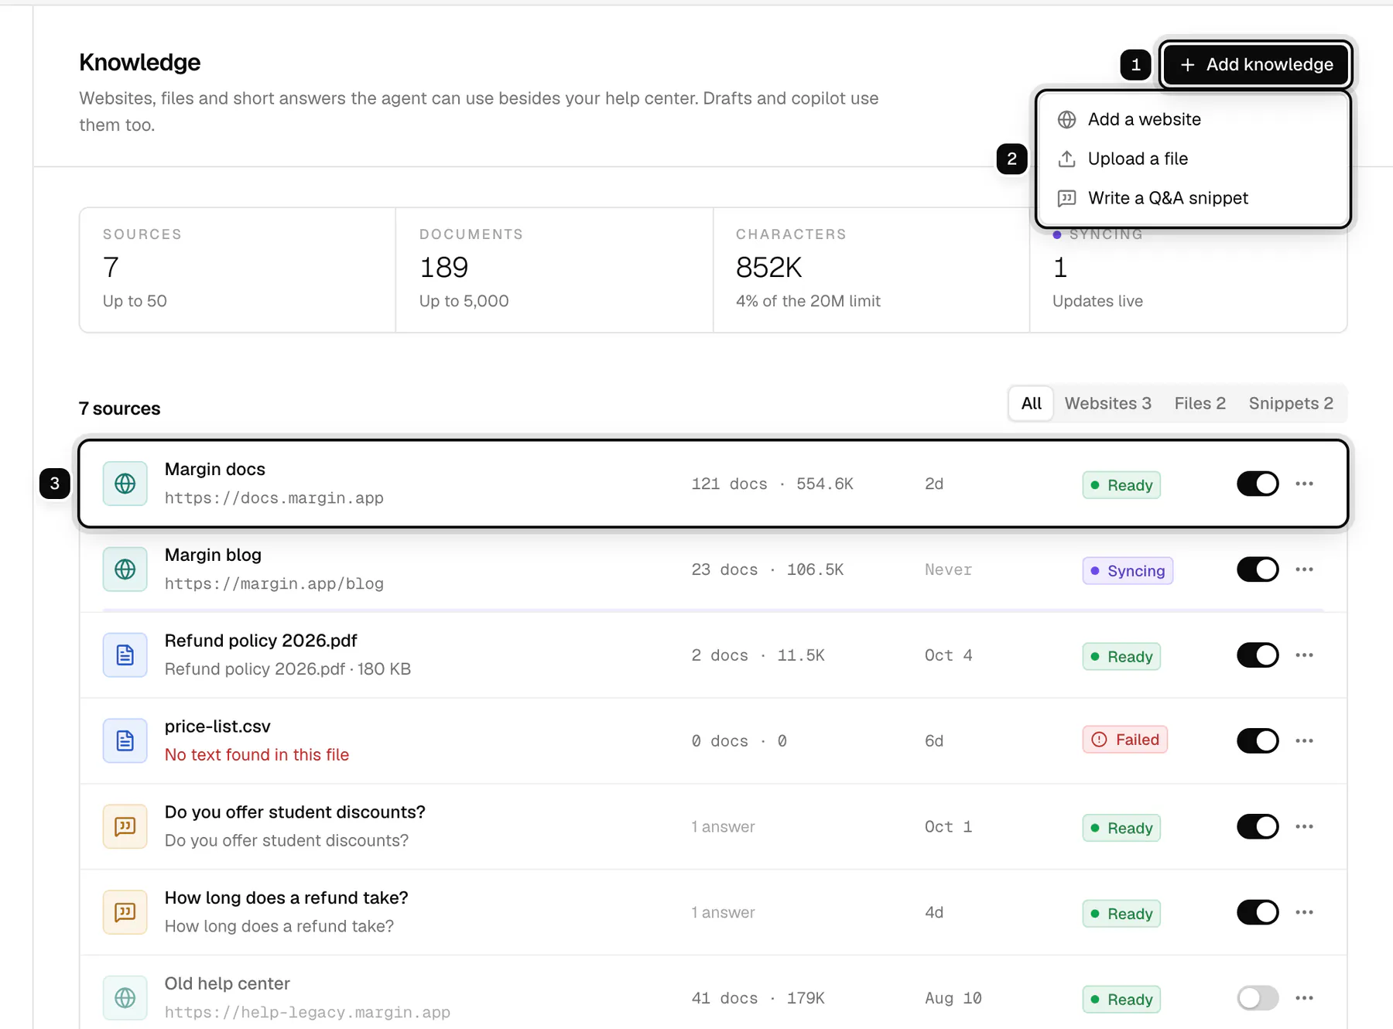Click file icon of price-list.csv

125,741
